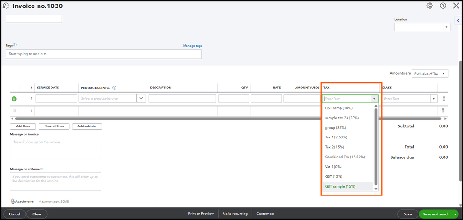Image resolution: width=463 pixels, height=220 pixels.
Task: Open the Class dropdown arrow on line 1
Action: [x=434, y=99]
